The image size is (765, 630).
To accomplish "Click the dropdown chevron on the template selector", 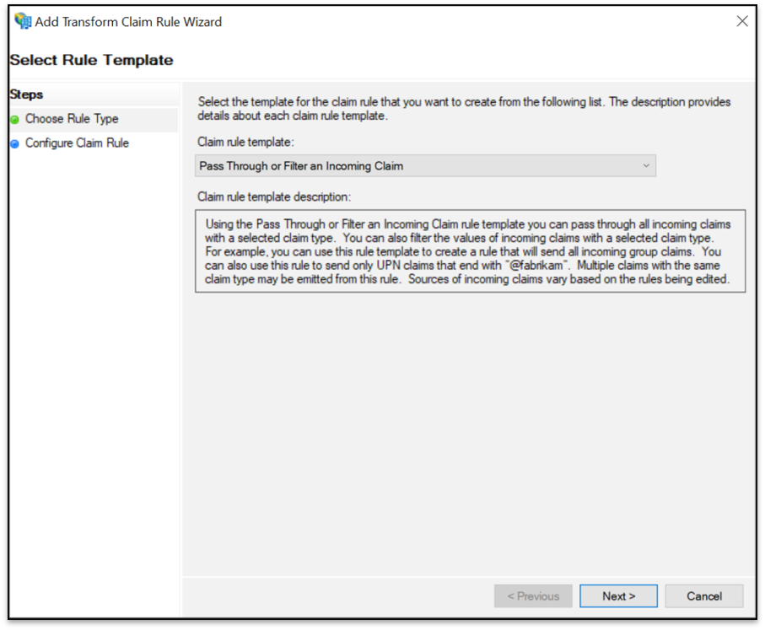I will click(x=646, y=165).
